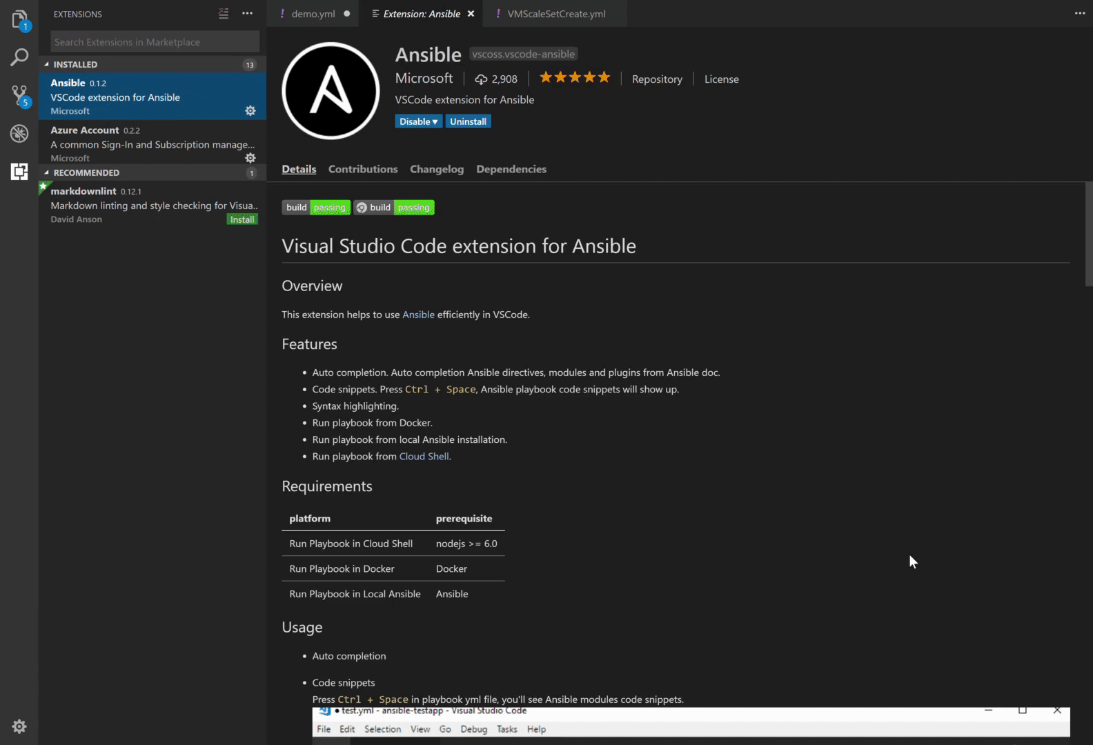Click the vscoss.vscode-ansible identifier
Viewport: 1093px width, 745px height.
[x=523, y=54]
